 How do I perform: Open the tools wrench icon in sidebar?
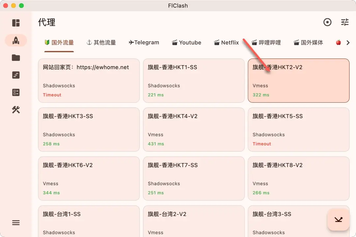[x=16, y=110]
